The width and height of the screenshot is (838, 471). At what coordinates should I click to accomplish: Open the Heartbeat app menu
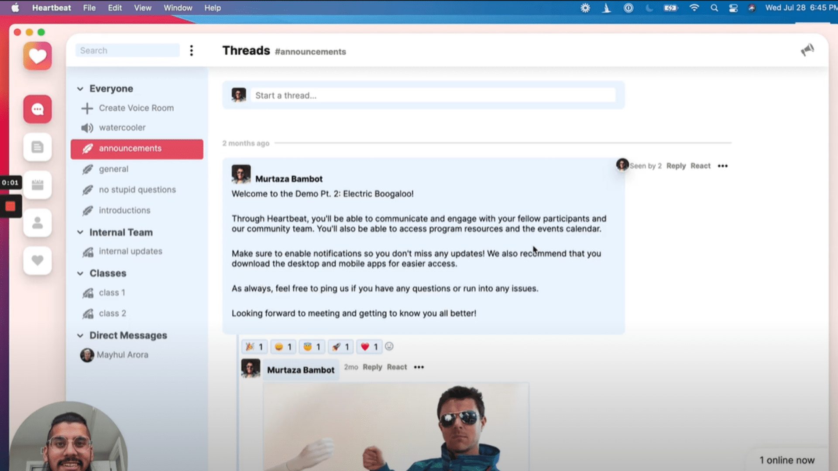(52, 7)
